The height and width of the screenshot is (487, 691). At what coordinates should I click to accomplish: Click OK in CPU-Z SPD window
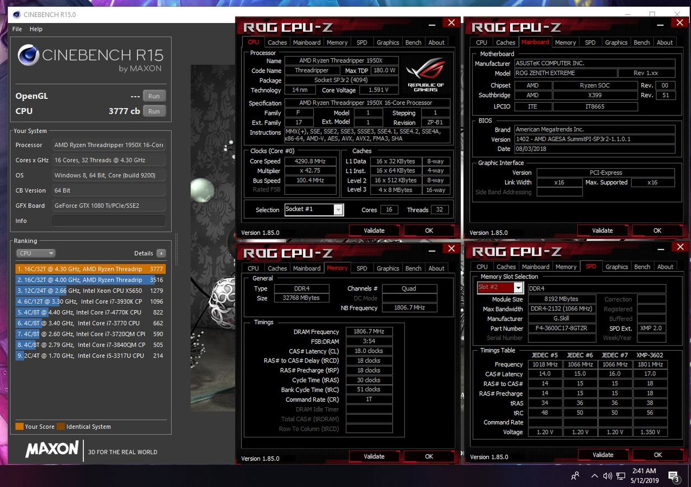tap(658, 455)
